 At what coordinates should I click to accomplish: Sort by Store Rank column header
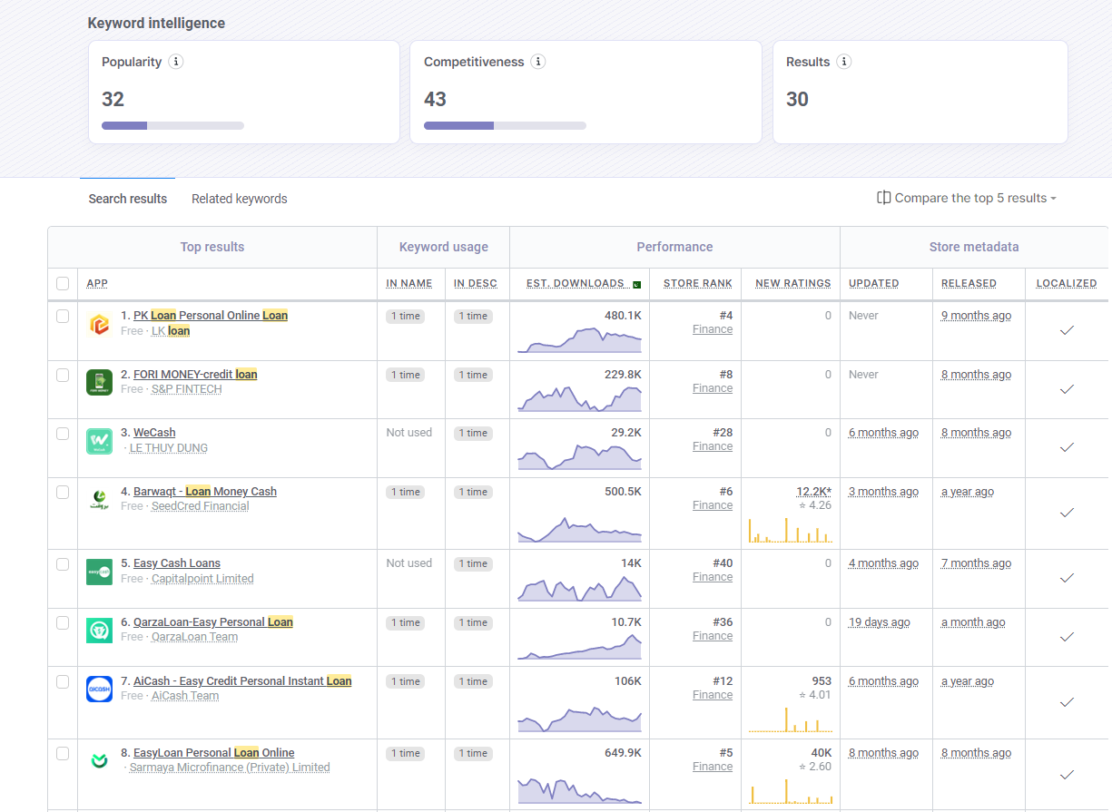tap(697, 283)
